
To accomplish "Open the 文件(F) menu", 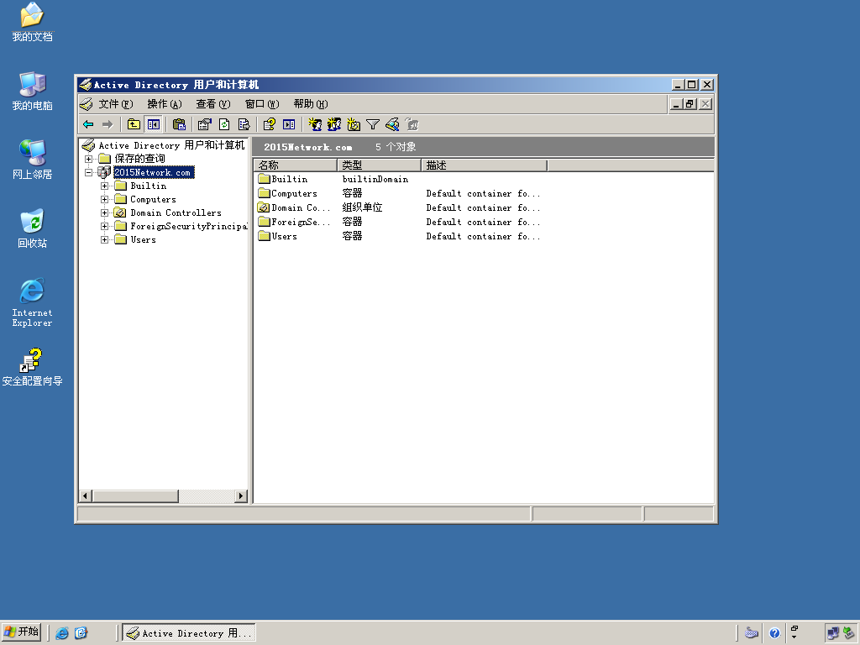I will (x=116, y=103).
